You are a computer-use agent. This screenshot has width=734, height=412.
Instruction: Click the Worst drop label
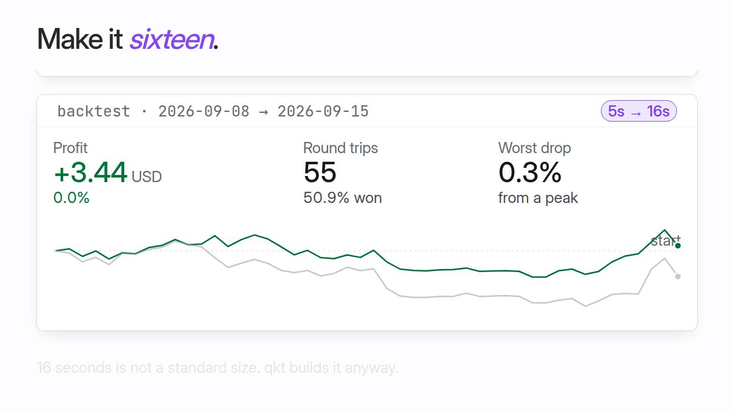[534, 148]
